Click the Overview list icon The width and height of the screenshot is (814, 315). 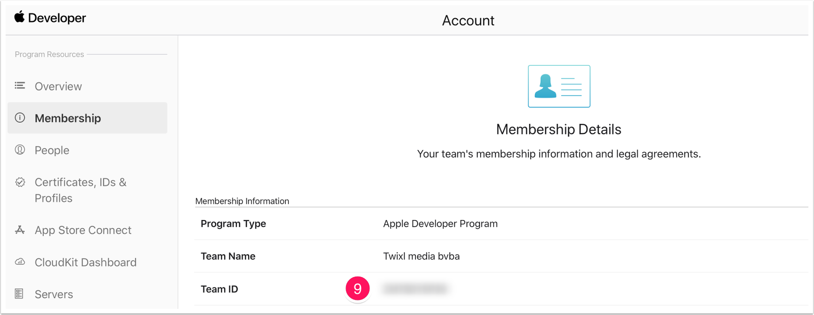tap(20, 85)
